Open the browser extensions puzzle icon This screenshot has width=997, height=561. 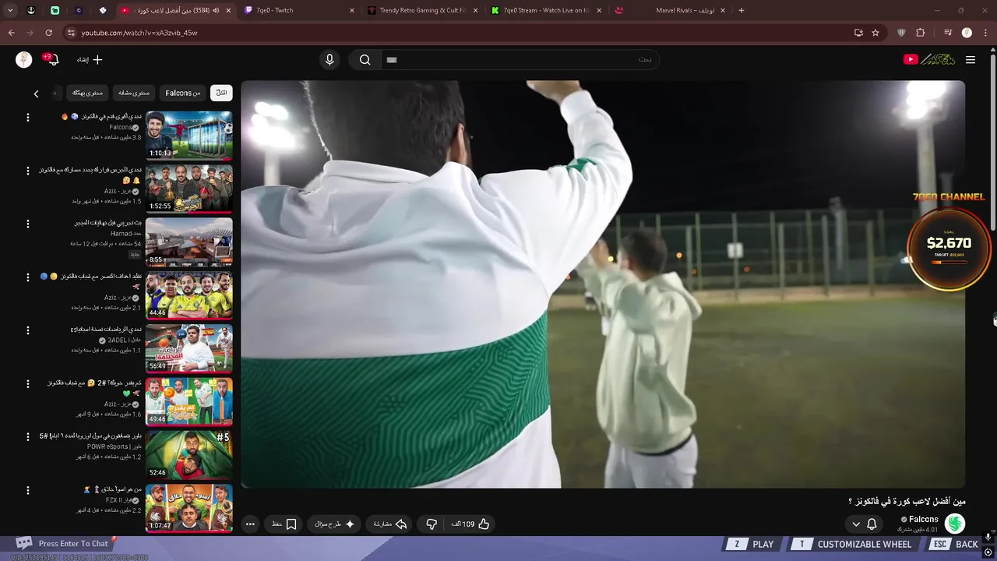(x=920, y=33)
